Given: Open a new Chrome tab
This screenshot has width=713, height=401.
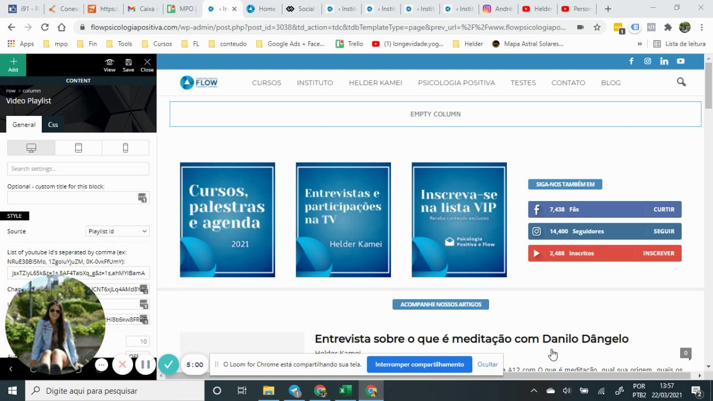Looking at the screenshot, I should 608,9.
